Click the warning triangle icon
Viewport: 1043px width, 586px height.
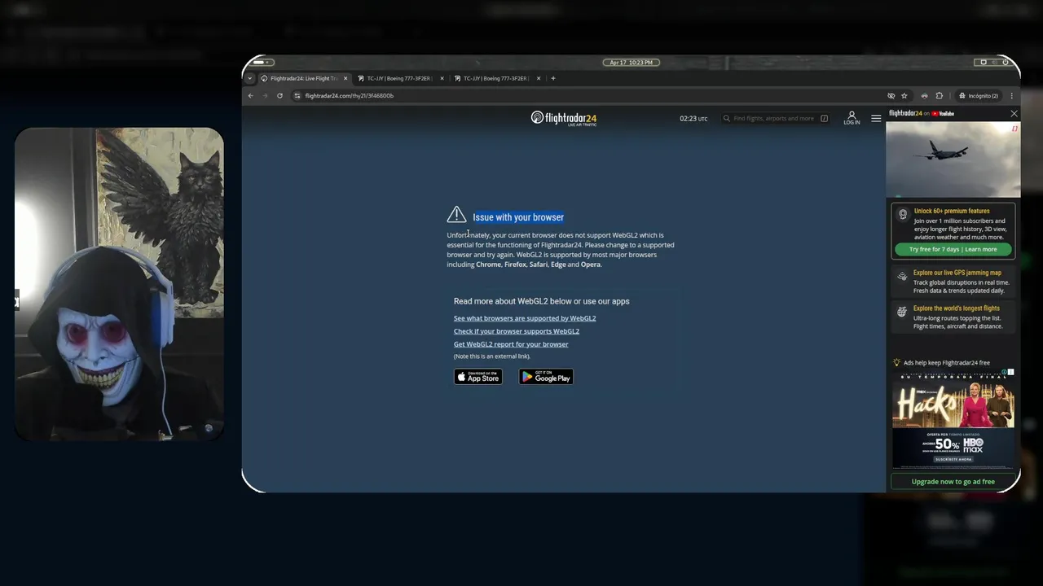pyautogui.click(x=456, y=215)
